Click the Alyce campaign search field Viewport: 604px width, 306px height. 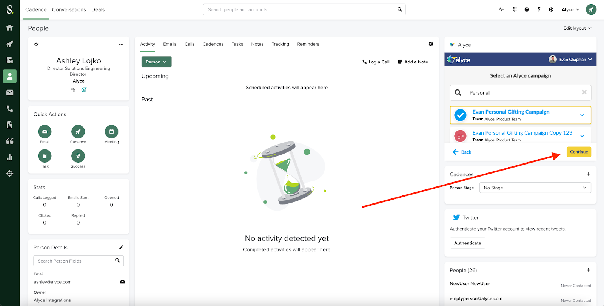[x=520, y=92]
